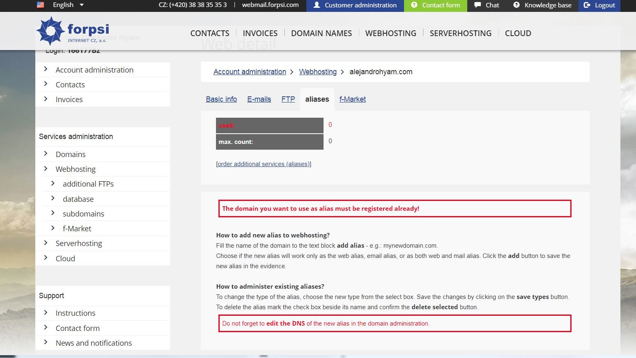Open Contacts in the sidebar
This screenshot has height=358, width=636.
pos(70,84)
